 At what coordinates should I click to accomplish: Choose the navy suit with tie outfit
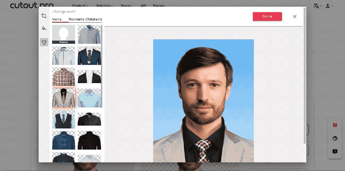89,56
